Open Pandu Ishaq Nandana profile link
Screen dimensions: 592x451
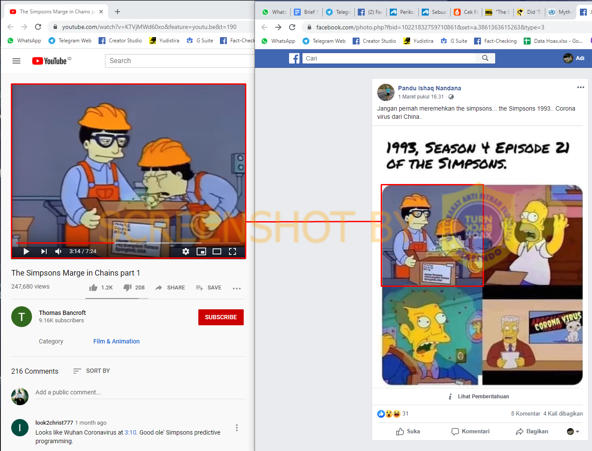430,88
